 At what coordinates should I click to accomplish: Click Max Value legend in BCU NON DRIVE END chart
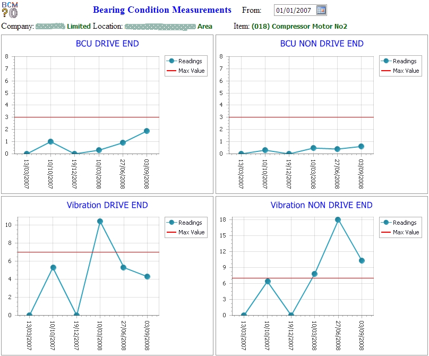(x=400, y=71)
